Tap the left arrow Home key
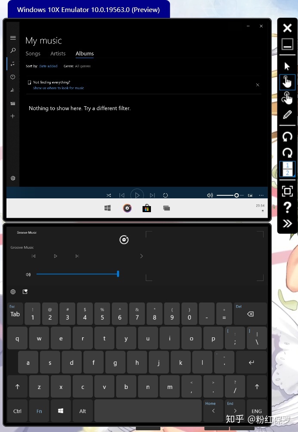Image resolution: width=298 pixels, height=432 pixels. coord(213,411)
